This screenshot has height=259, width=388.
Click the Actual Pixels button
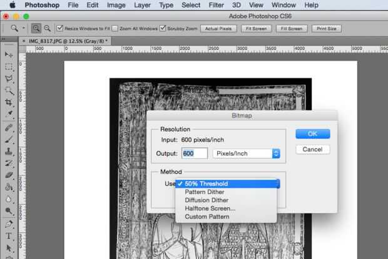pos(218,28)
